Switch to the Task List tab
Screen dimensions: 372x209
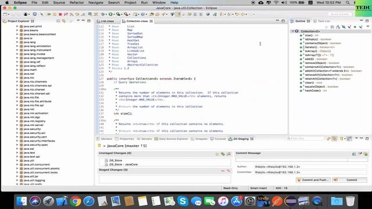[321, 21]
